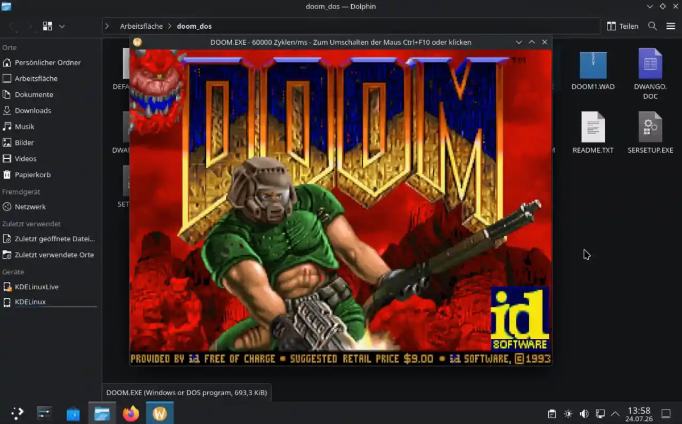Click the doom_dos breadcrumb segment
Screen dimensions: 682x424
(x=194, y=26)
